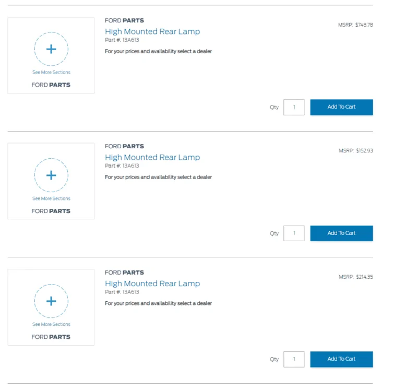Click the plus icon for the $214.35 lamp
The height and width of the screenshot is (390, 417).
tap(51, 301)
